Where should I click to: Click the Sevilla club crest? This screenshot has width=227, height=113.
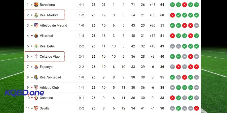click(x=36, y=108)
